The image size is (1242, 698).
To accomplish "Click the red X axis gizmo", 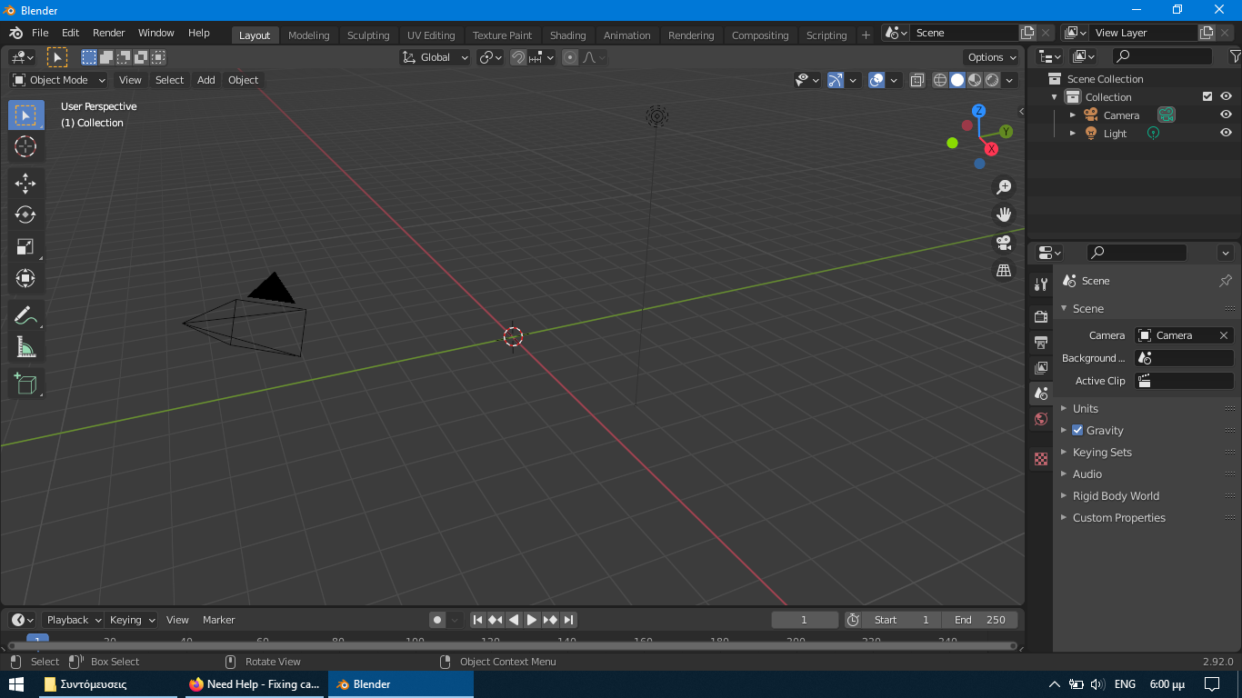I will pos(991,148).
